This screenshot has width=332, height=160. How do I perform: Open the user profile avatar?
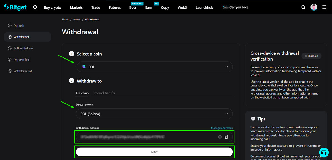point(314,7)
